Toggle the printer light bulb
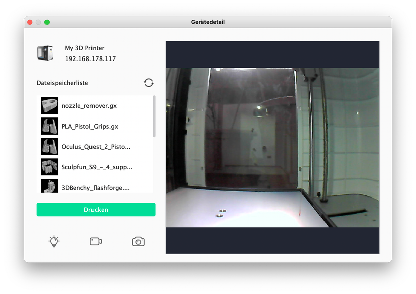This screenshot has width=416, height=294. [54, 241]
